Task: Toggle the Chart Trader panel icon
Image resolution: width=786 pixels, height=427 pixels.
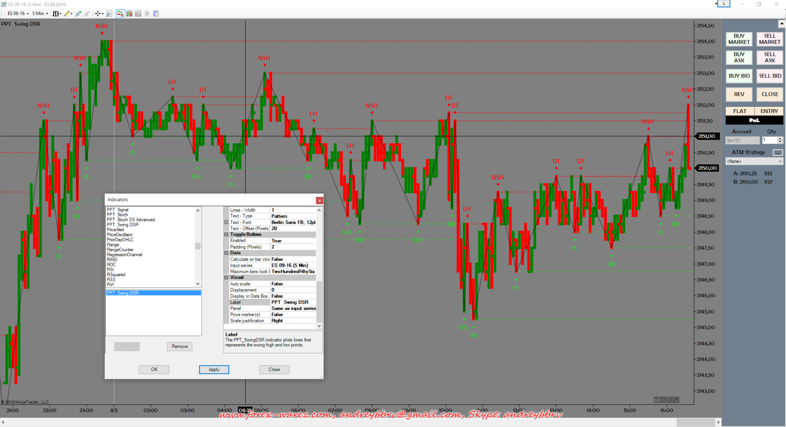Action: click(120, 14)
